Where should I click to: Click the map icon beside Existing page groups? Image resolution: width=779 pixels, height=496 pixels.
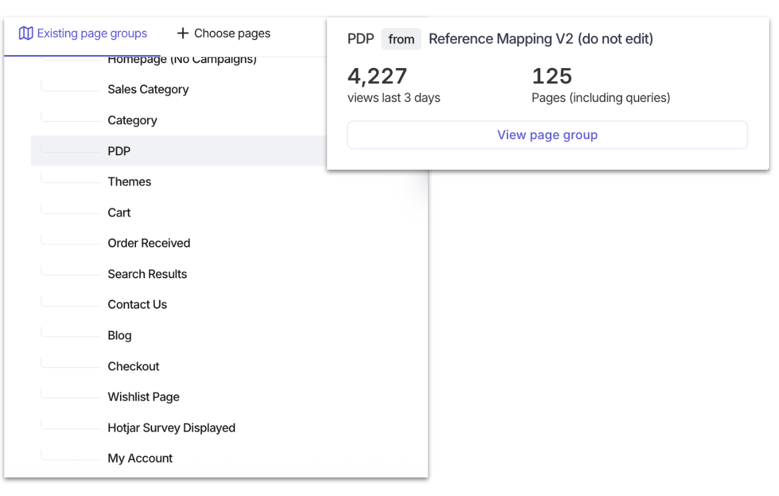26,33
